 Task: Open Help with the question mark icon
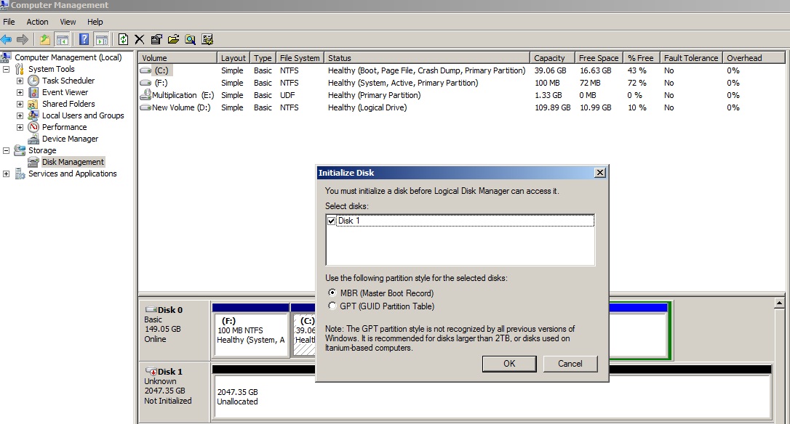point(84,39)
